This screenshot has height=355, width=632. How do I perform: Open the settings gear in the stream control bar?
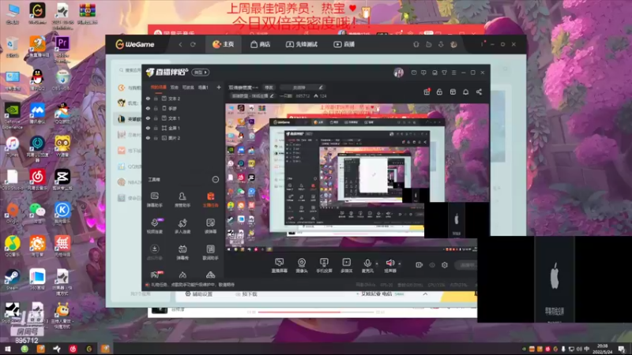[445, 265]
